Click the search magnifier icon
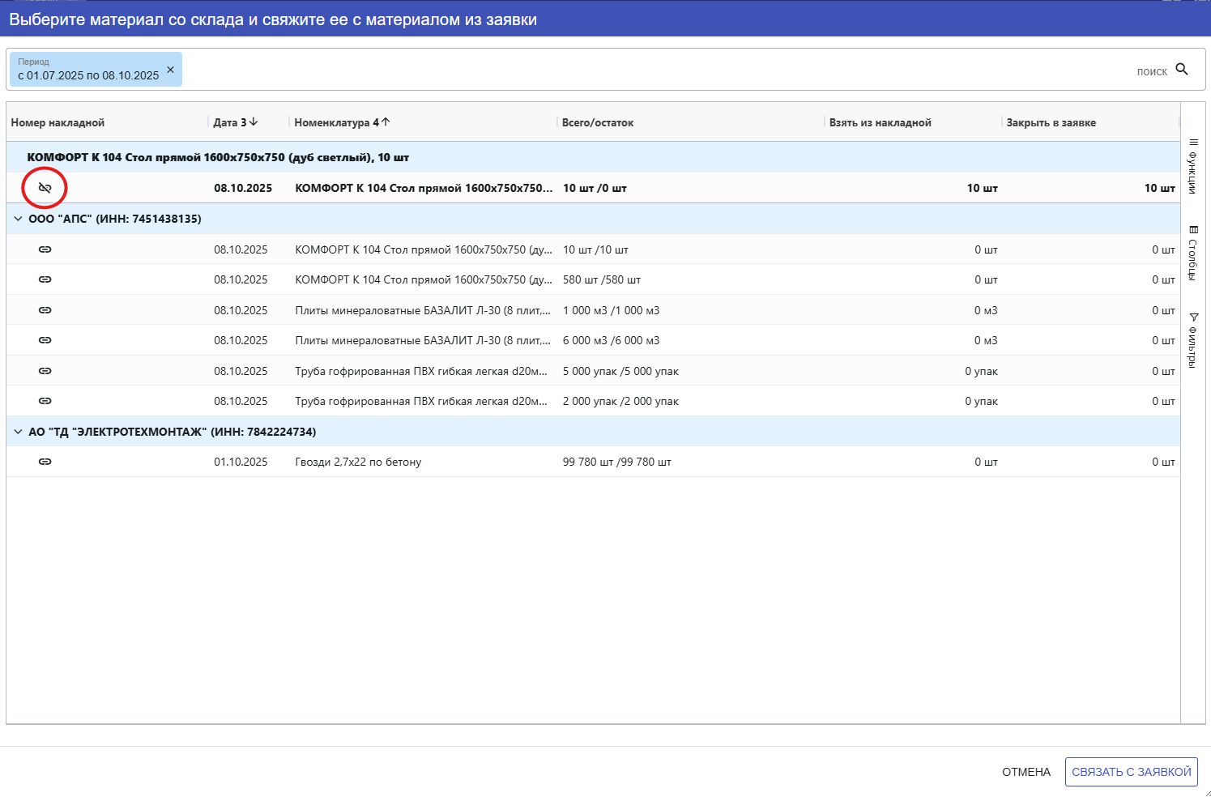Screen dimensions: 1211x797 click(1182, 70)
